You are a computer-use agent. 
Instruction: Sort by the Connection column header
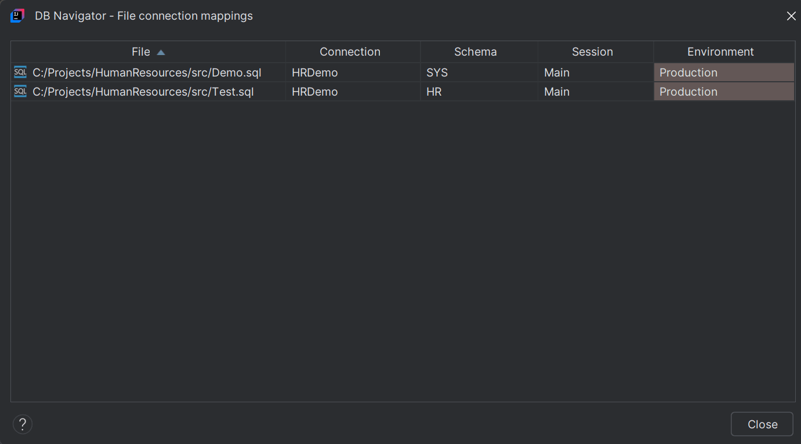350,52
